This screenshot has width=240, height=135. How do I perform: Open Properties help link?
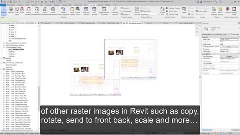207,130
